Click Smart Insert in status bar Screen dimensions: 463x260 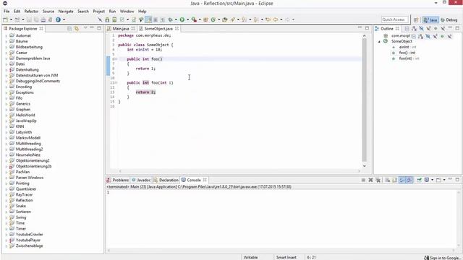pyautogui.click(x=286, y=257)
